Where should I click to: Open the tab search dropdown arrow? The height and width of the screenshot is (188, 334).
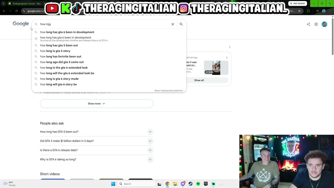pos(3,4)
